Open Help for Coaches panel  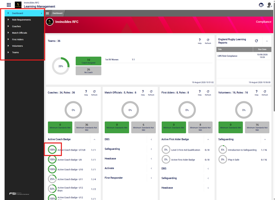[x=86, y=93]
